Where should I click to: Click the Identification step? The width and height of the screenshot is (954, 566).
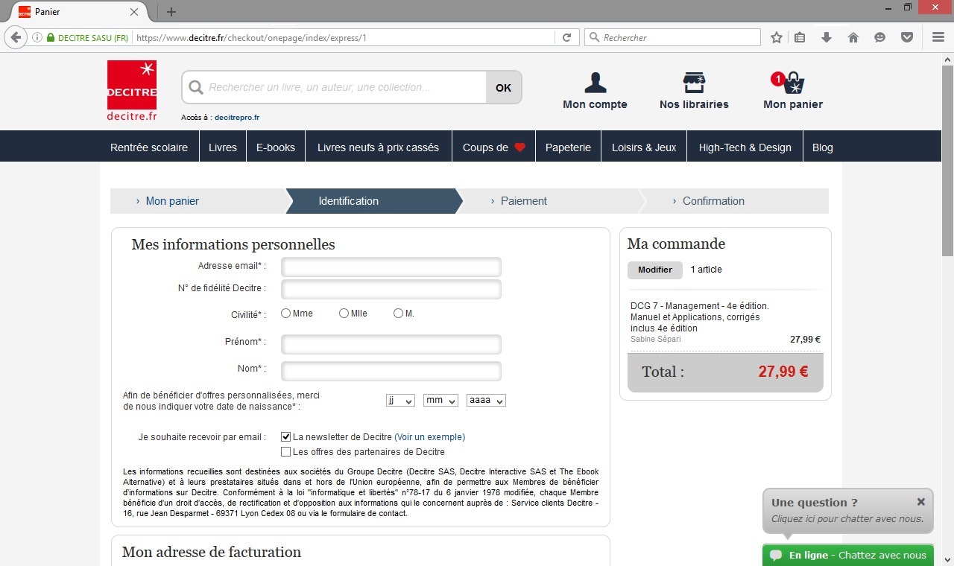pyautogui.click(x=348, y=201)
